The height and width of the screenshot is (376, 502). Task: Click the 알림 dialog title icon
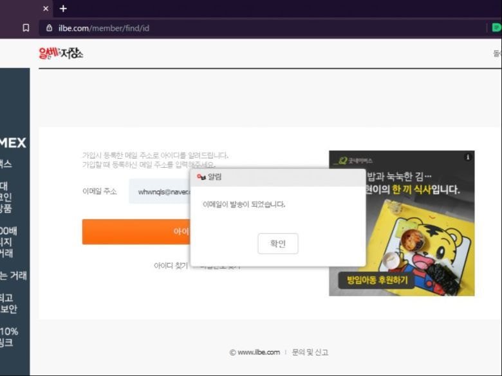(x=201, y=177)
